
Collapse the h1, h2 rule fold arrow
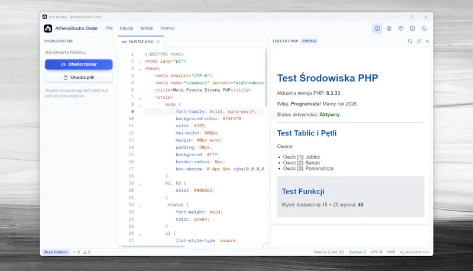tap(140, 184)
